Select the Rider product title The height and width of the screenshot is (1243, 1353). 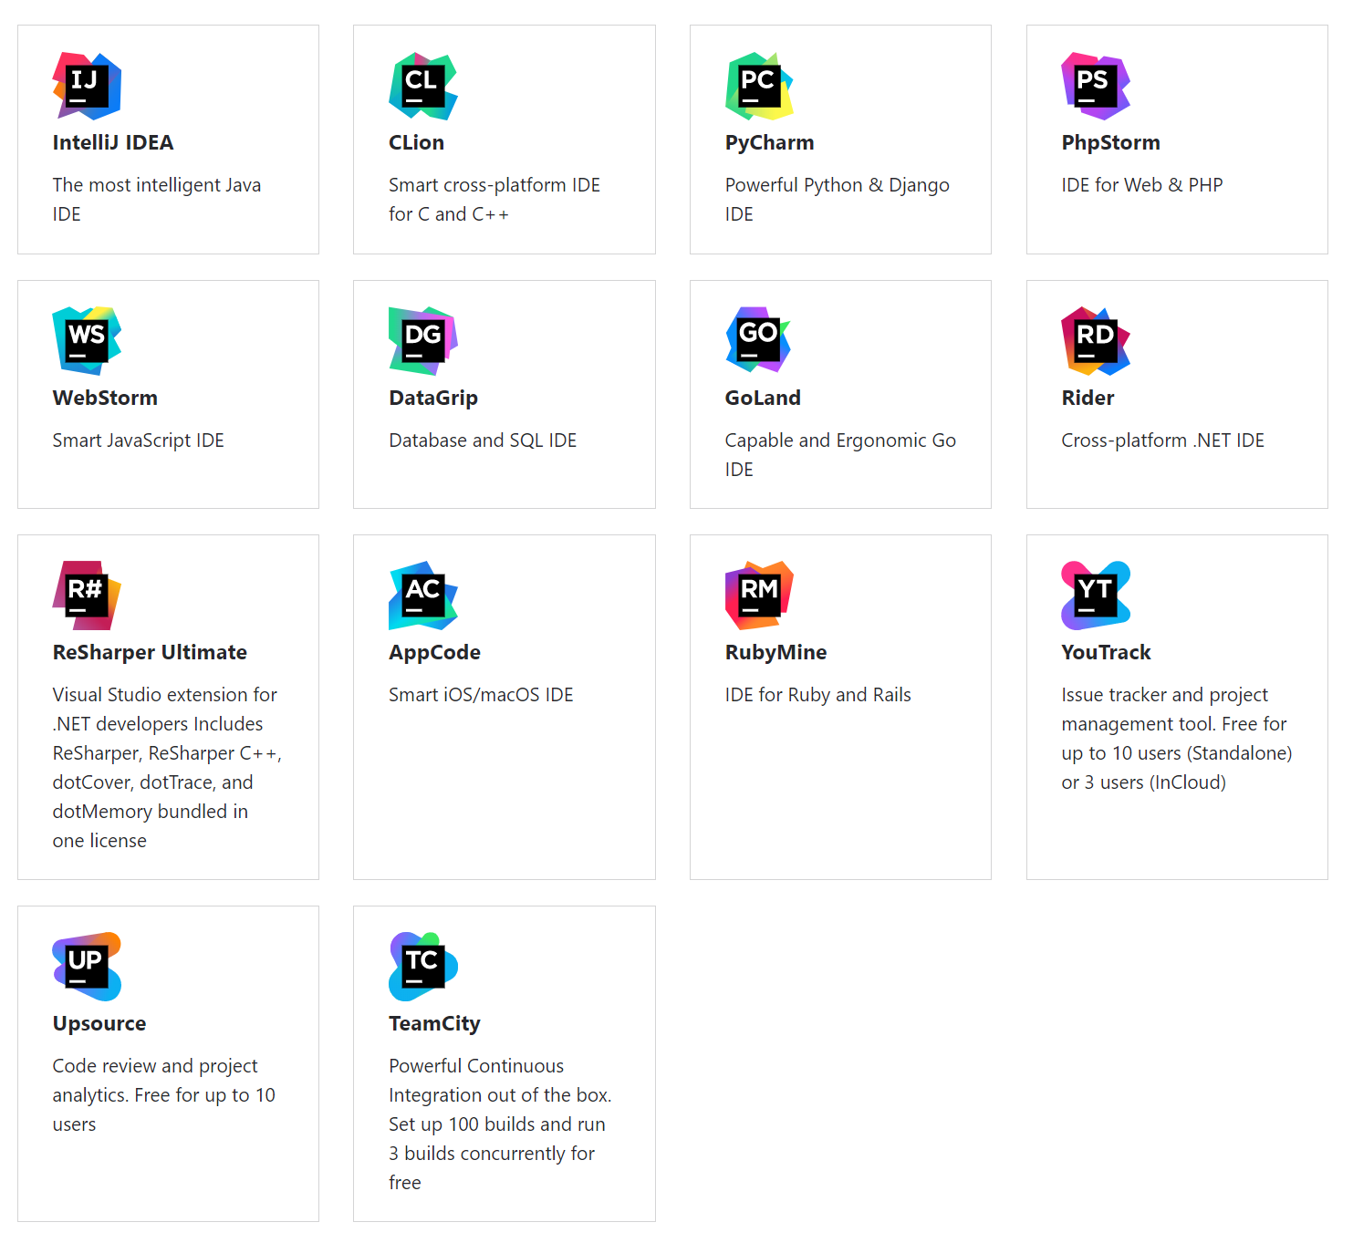(1088, 398)
